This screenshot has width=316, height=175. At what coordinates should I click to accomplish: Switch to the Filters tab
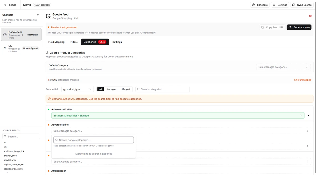point(74,42)
